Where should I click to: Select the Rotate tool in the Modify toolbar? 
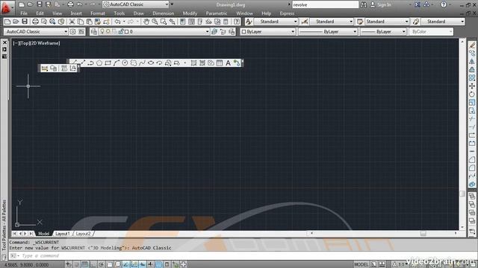(x=472, y=95)
